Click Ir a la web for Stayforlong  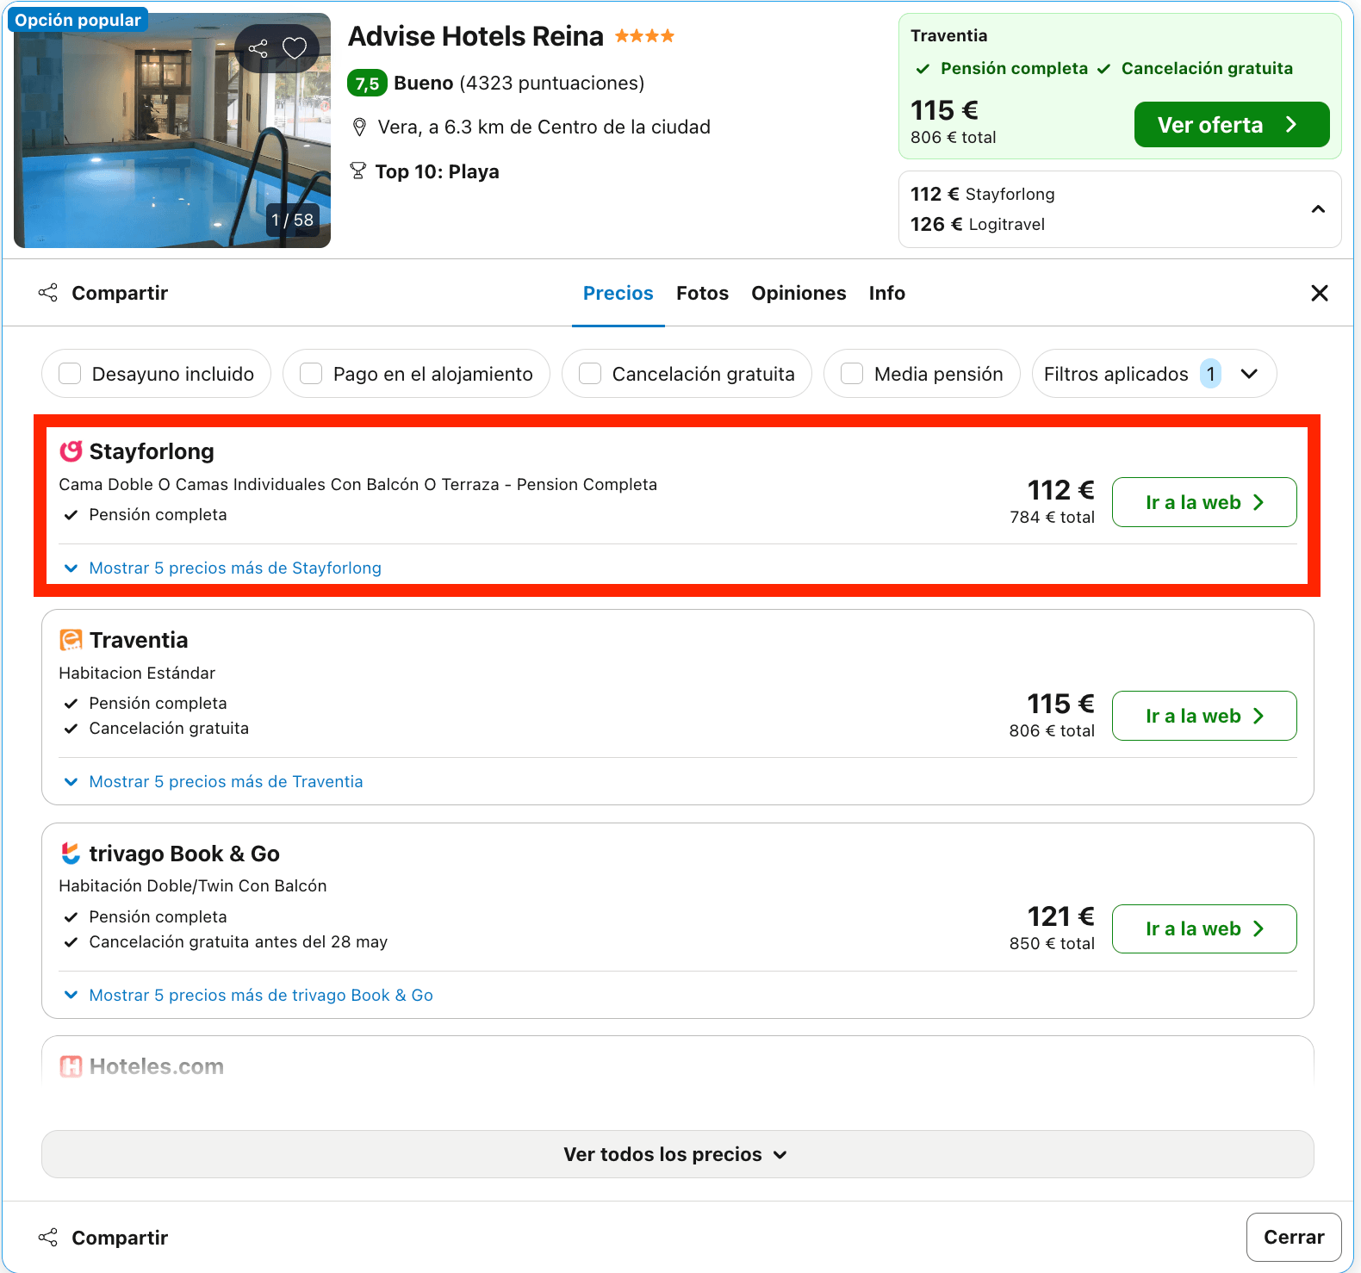(1204, 502)
